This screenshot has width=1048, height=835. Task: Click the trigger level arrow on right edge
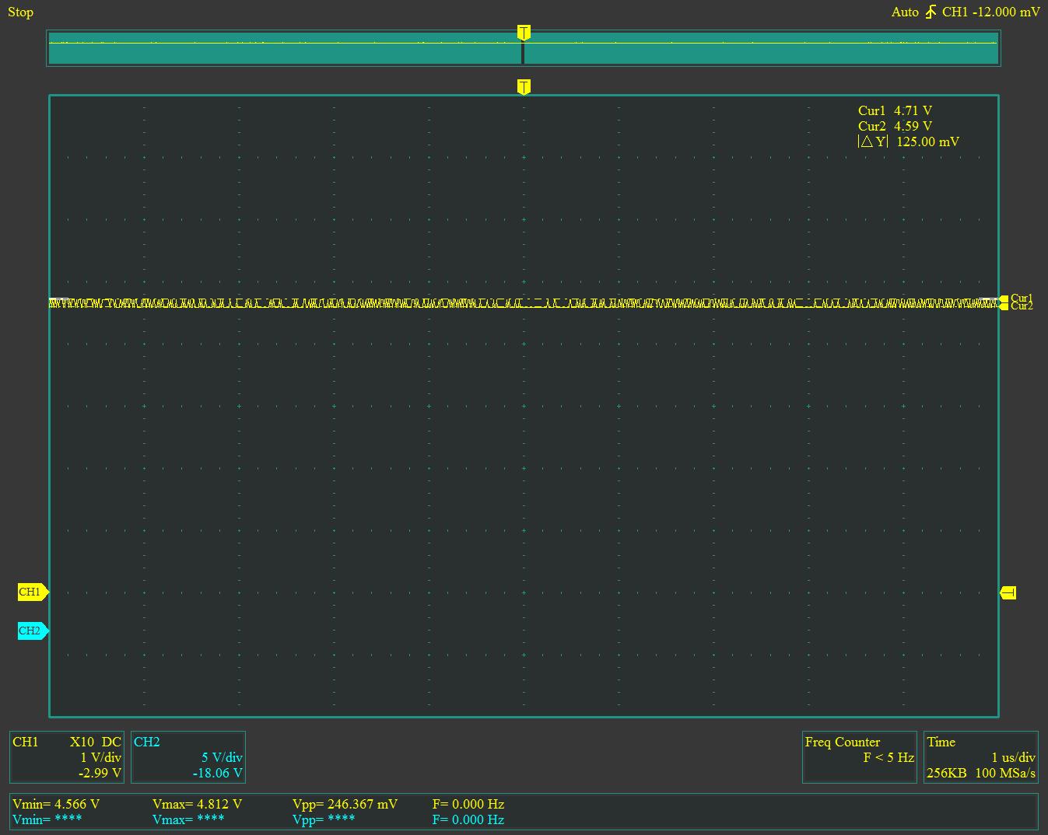point(1008,593)
